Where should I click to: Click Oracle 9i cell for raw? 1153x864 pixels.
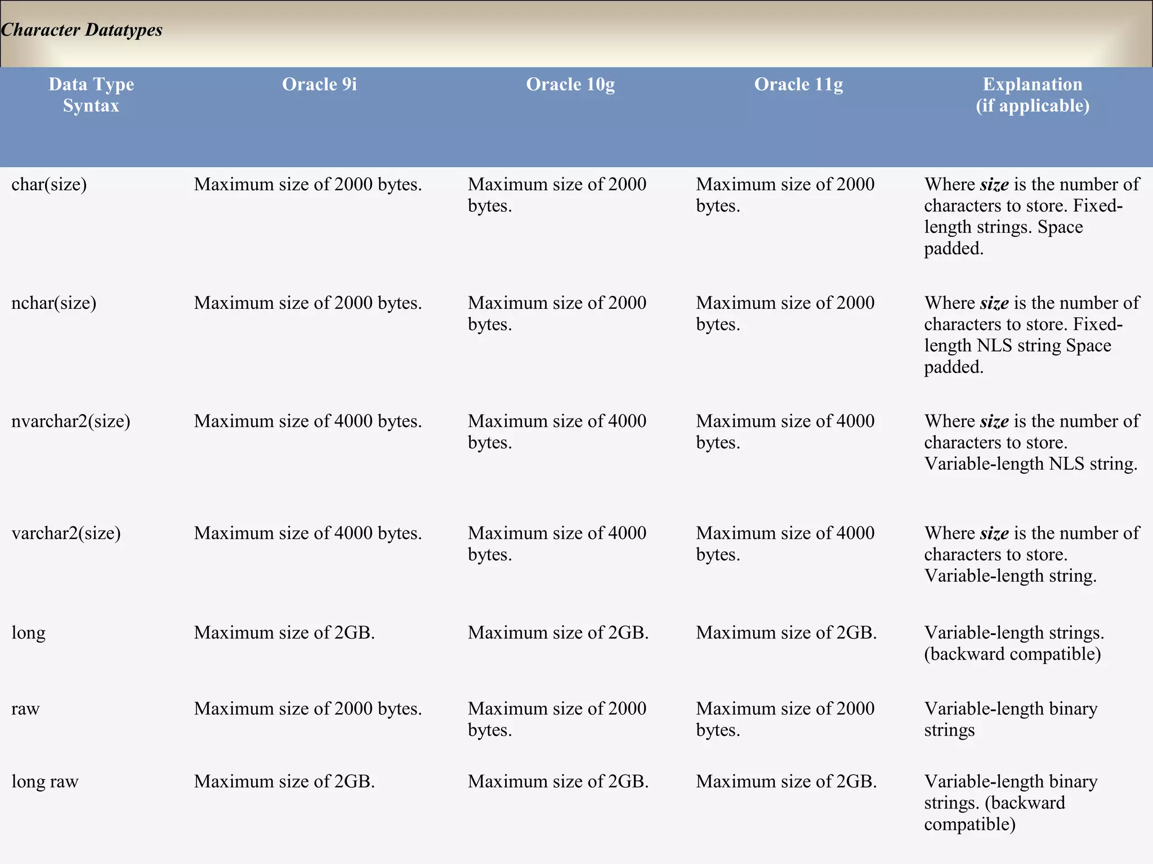[307, 709]
